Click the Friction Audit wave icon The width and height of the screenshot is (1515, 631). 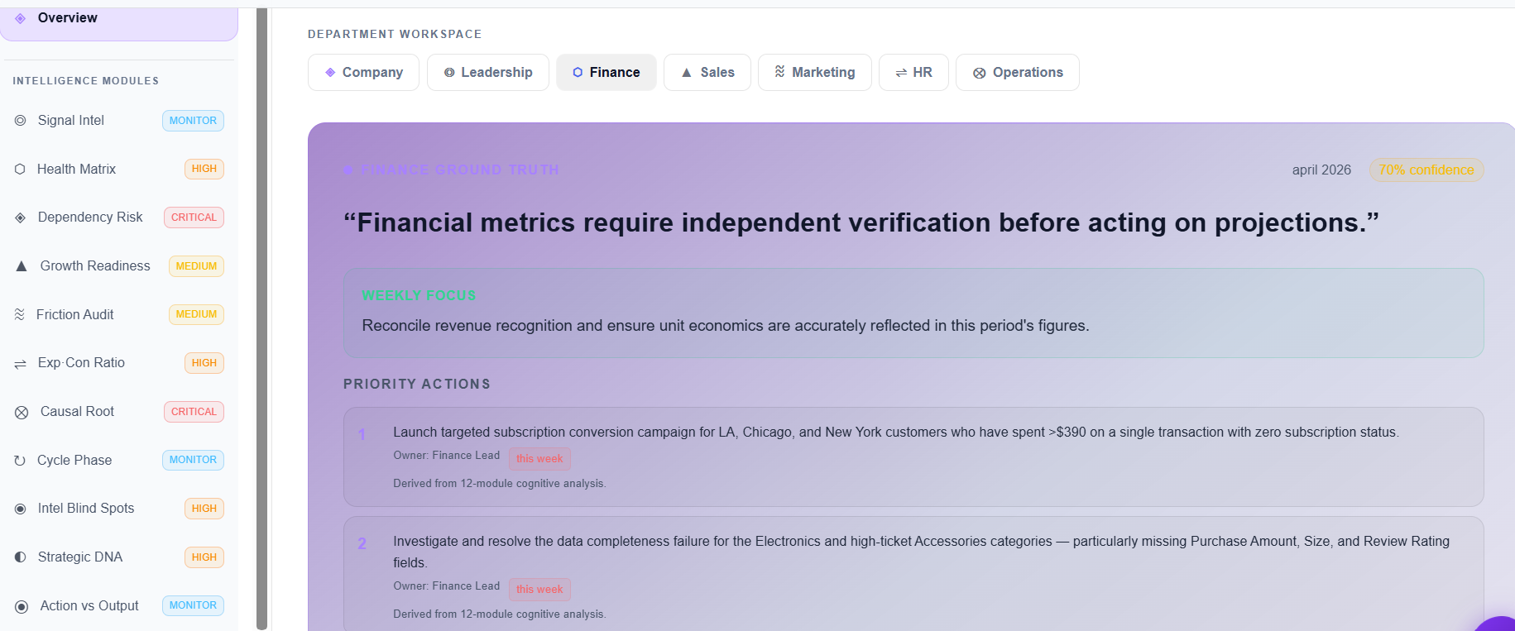pos(20,314)
